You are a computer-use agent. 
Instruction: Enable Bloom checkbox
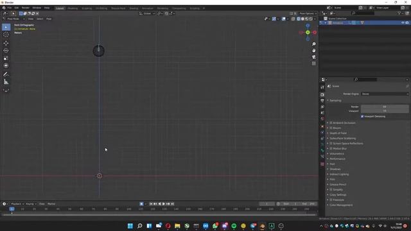click(x=331, y=128)
